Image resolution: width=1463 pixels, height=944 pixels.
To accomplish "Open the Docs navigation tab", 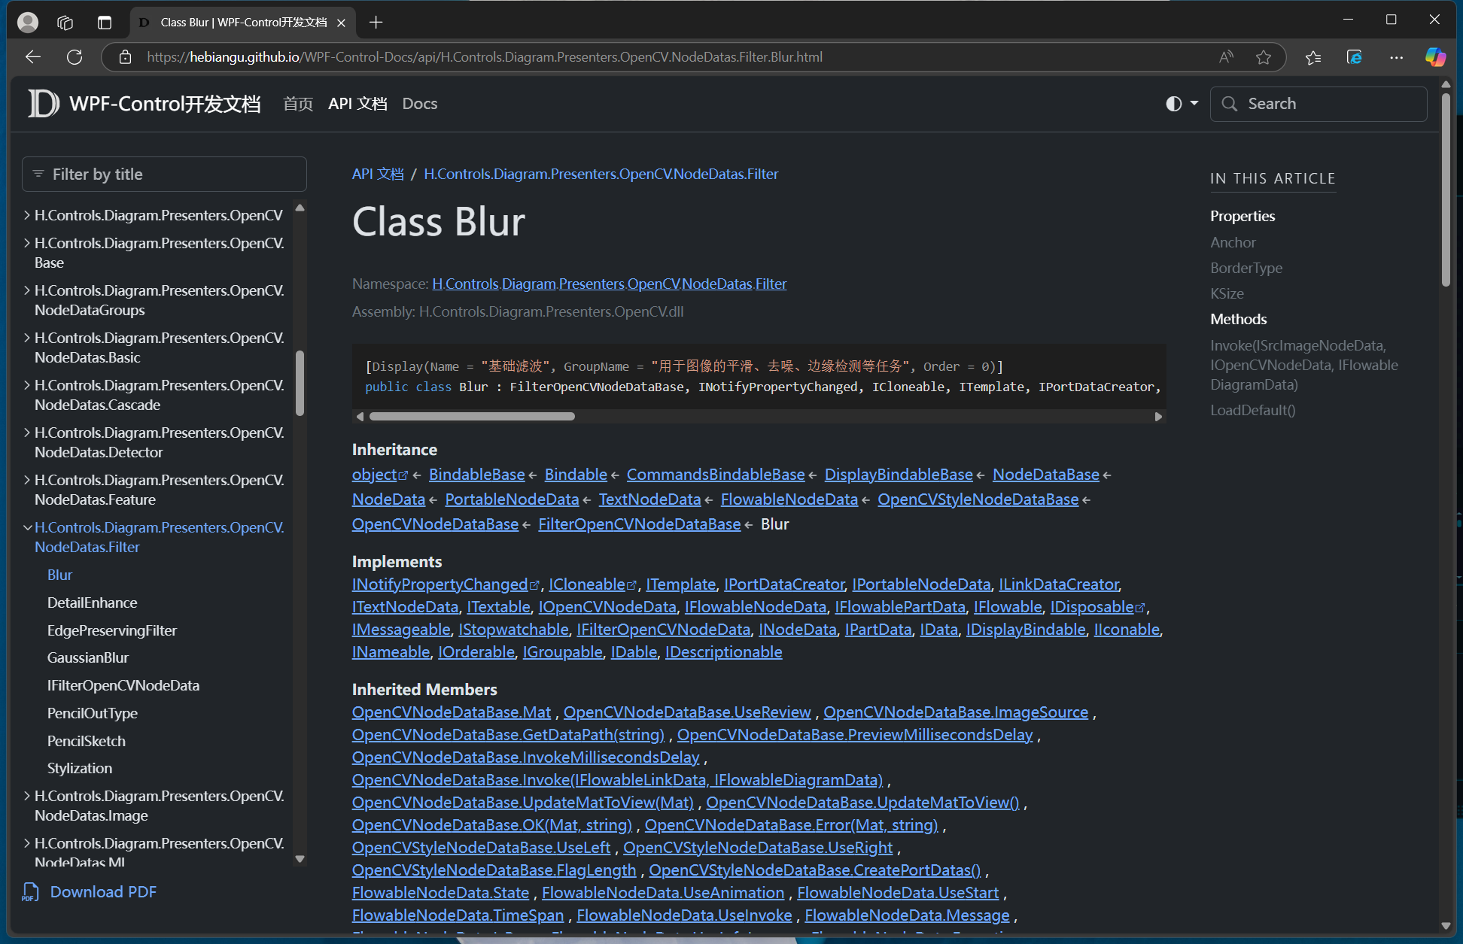I will [x=419, y=104].
